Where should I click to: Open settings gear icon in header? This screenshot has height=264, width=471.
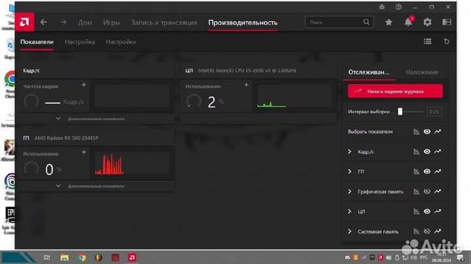pos(427,22)
